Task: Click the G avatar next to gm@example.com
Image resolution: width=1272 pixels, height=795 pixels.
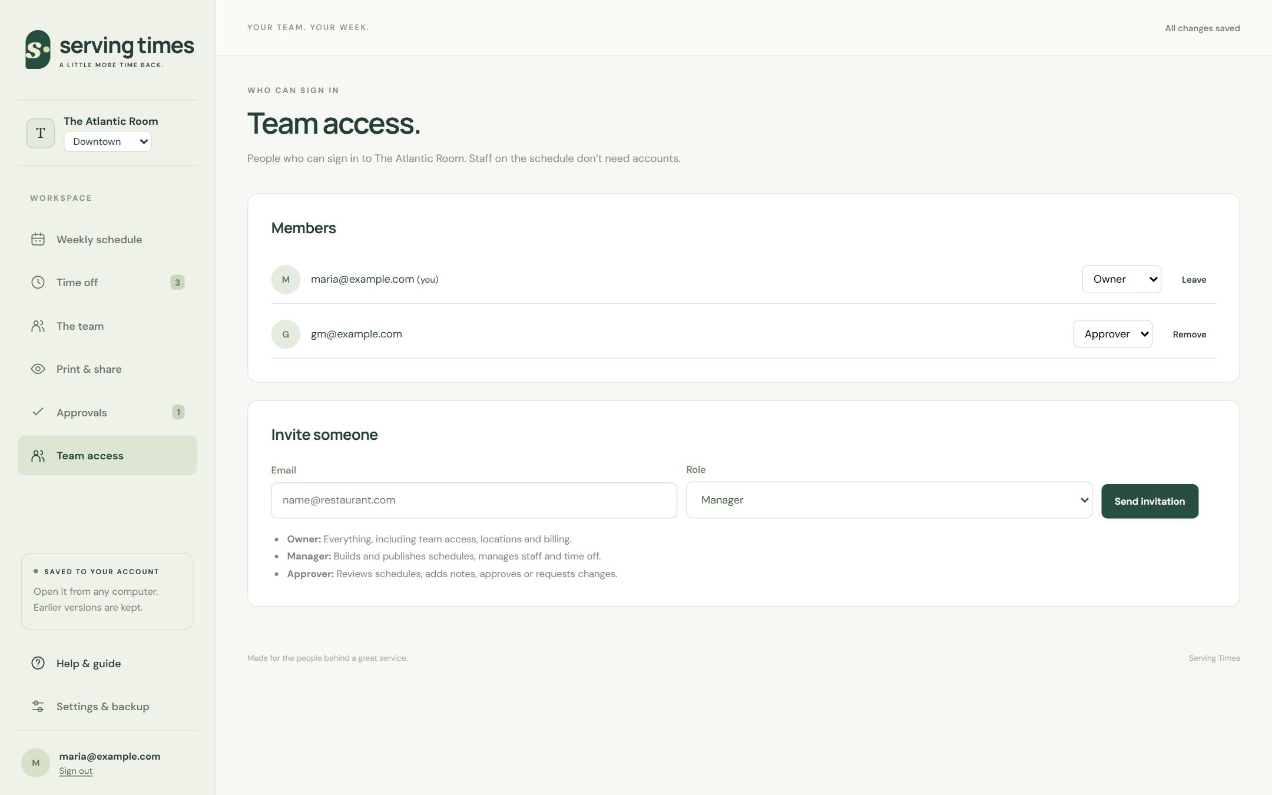Action: tap(286, 334)
